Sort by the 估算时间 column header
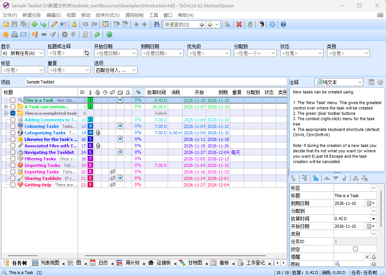 [x=156, y=93]
